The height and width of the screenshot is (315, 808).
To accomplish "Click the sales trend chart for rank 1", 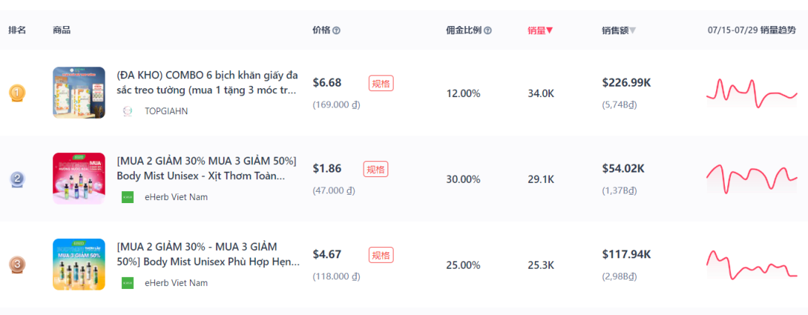I will coord(751,93).
